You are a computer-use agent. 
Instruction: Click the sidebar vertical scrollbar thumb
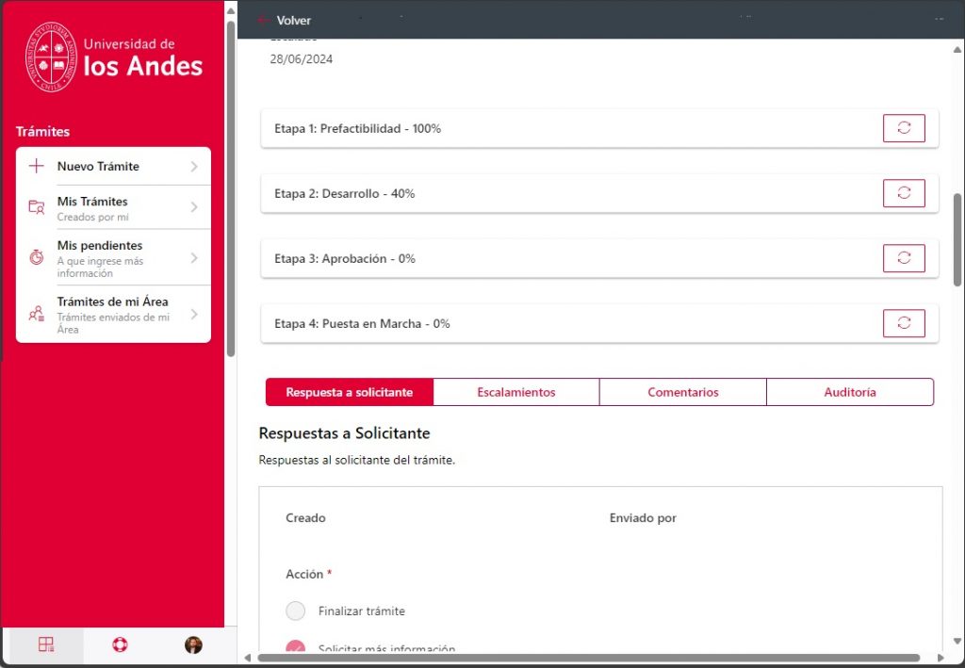[231, 188]
